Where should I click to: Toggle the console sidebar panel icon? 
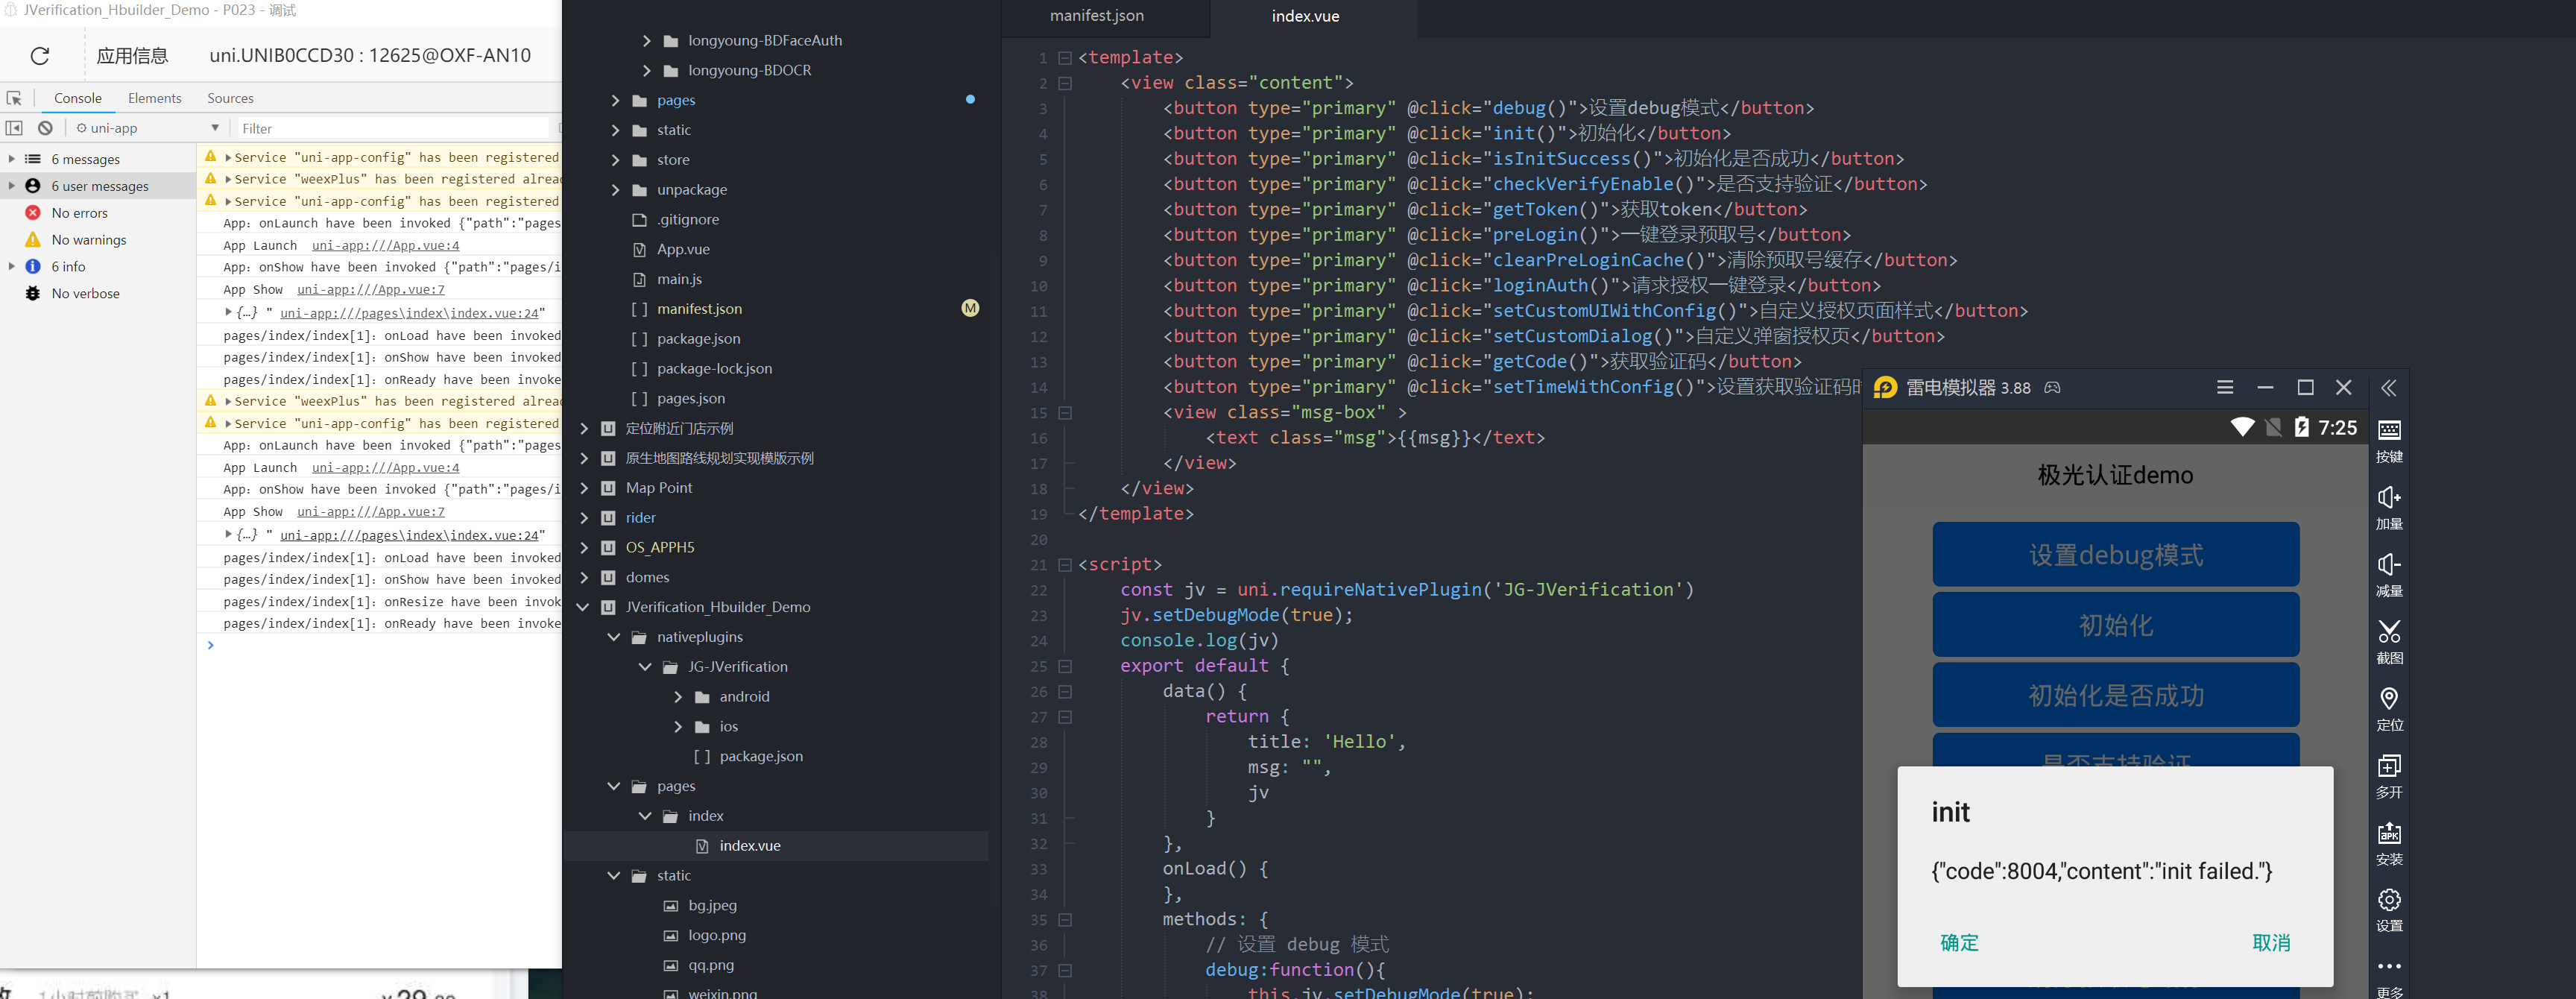pos(14,128)
